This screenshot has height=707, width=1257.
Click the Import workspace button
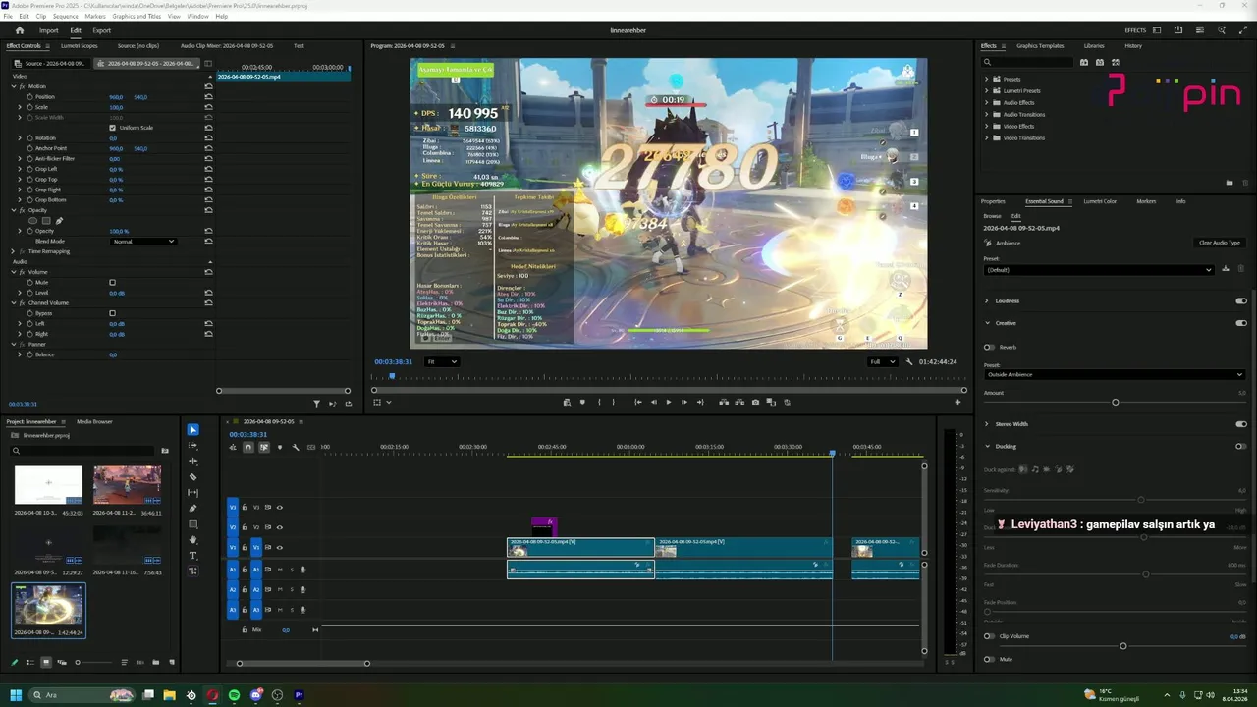pos(48,30)
